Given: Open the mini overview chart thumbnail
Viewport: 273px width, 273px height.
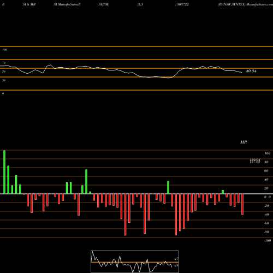Looking at the screenshot, I should pyautogui.click(x=135, y=262).
